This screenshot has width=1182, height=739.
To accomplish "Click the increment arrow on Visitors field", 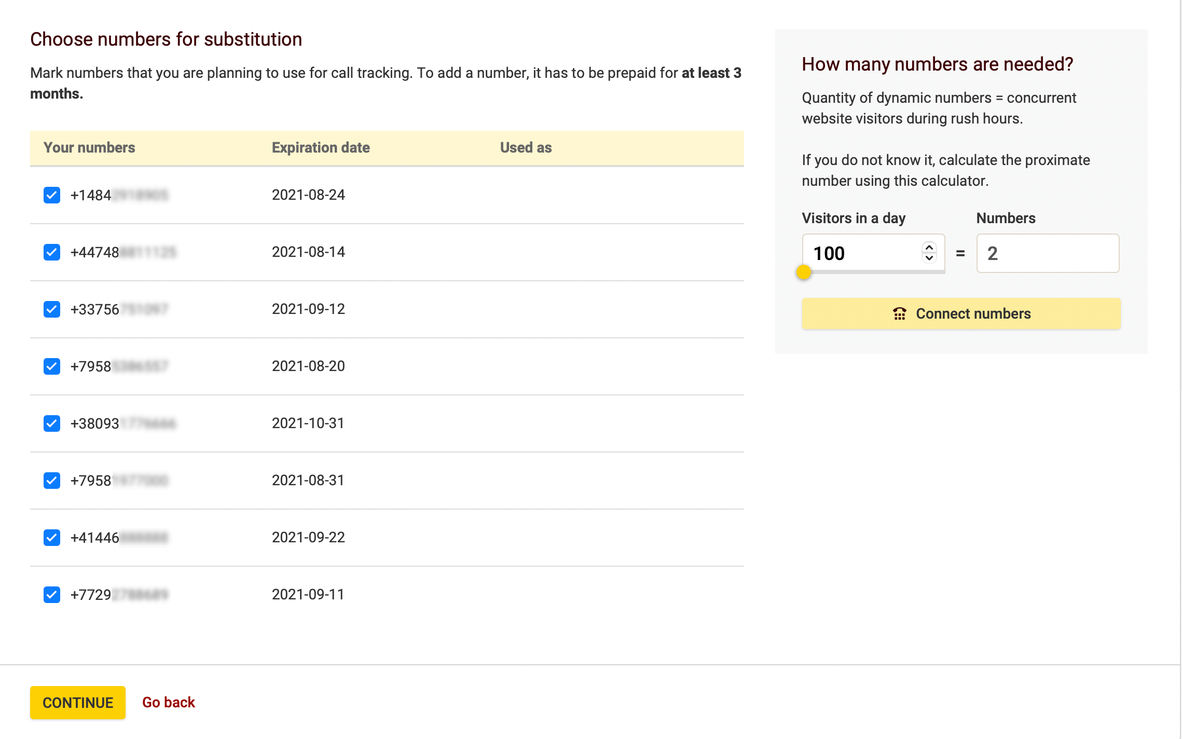I will (x=929, y=248).
